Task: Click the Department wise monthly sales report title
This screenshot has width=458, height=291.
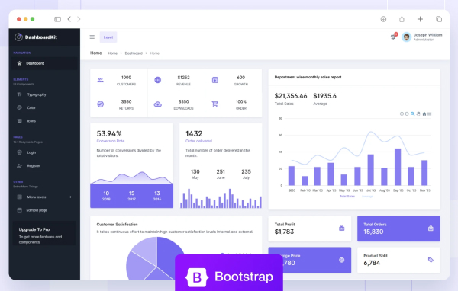Action: pos(308,77)
